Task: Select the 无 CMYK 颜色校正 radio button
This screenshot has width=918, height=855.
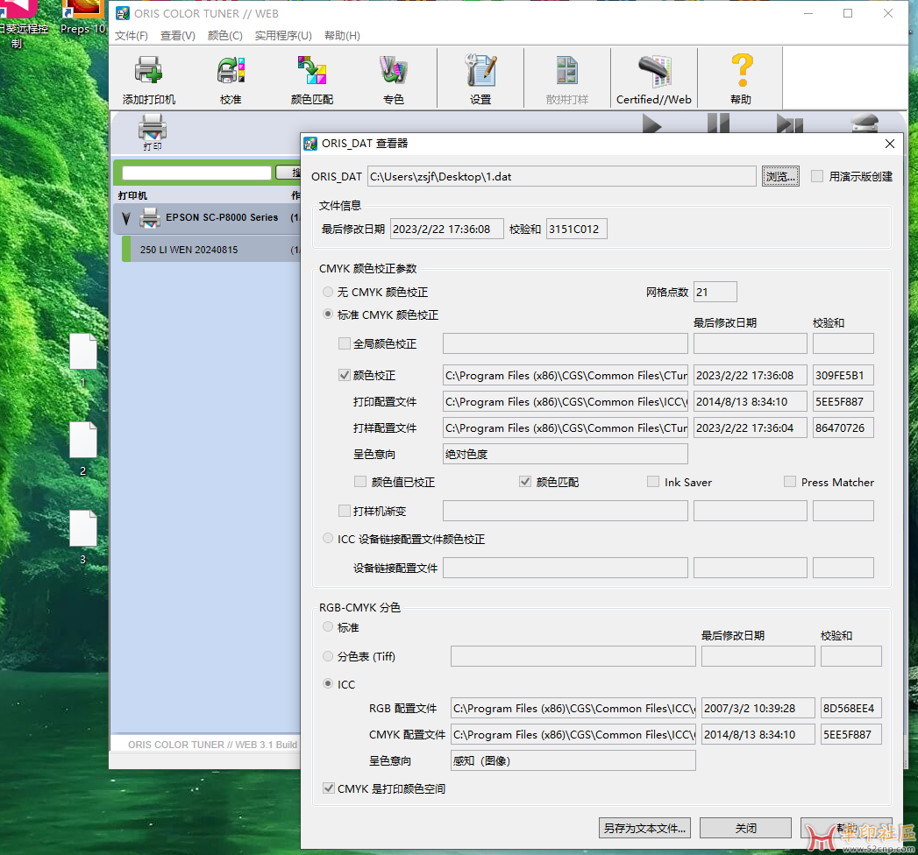Action: 328,291
